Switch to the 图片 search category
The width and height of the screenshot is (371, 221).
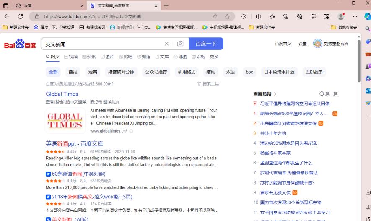107,57
